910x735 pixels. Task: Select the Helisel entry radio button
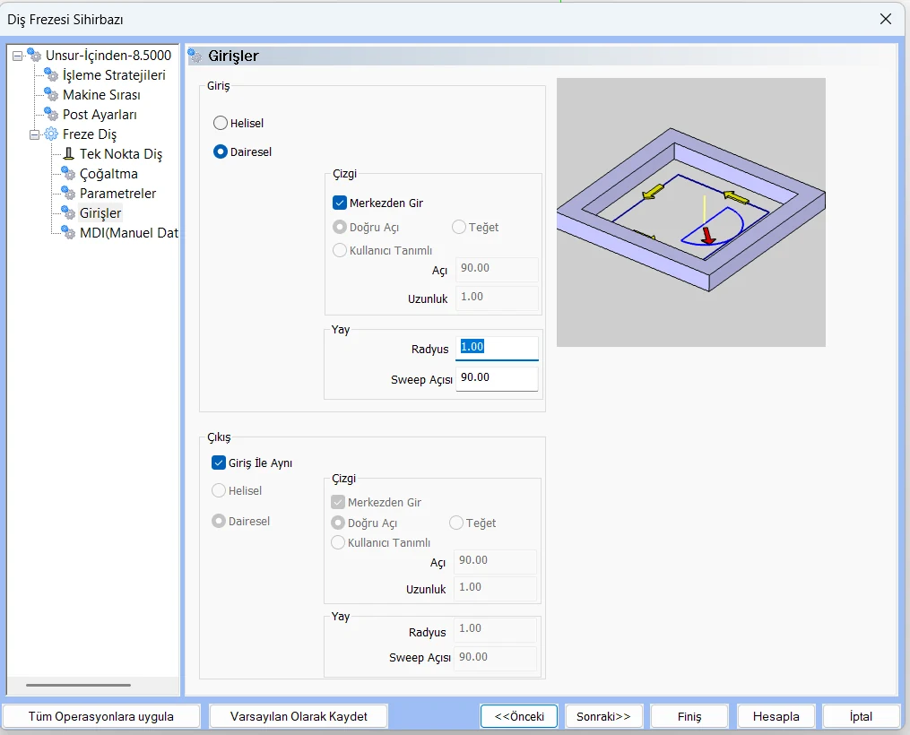pos(221,123)
